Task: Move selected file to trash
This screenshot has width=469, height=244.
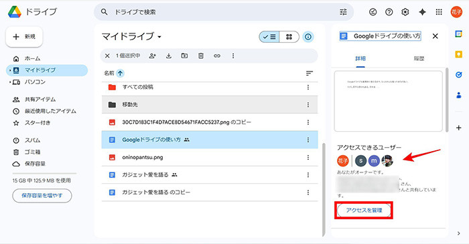Action: tap(201, 55)
